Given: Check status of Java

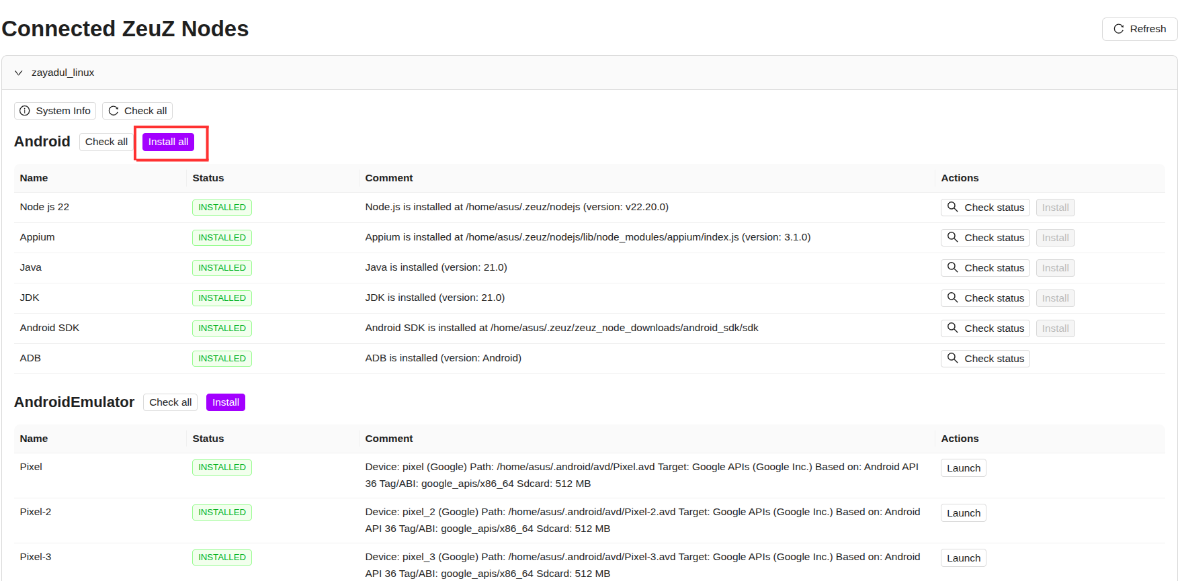Looking at the screenshot, I should point(985,268).
